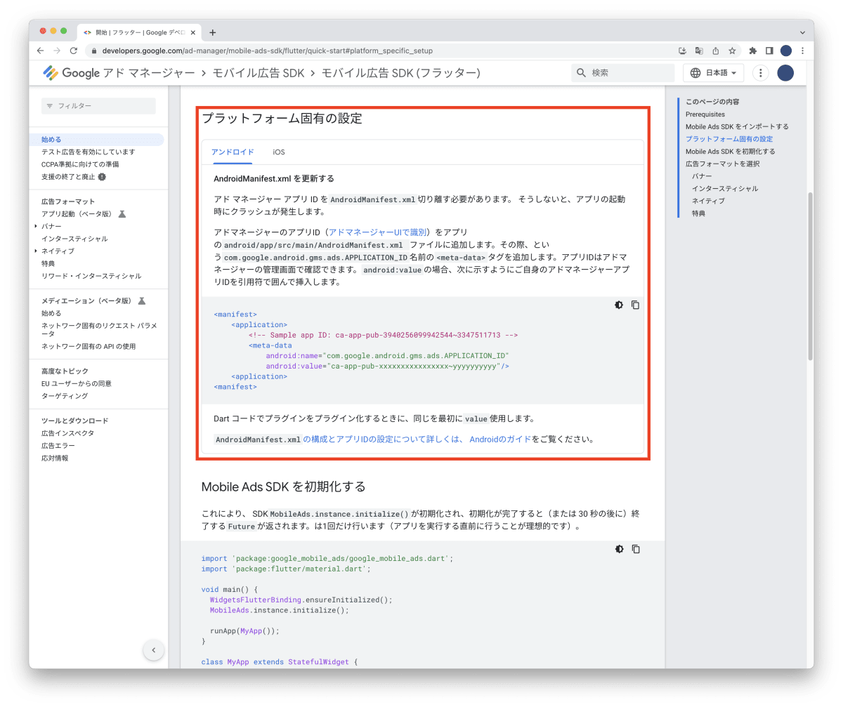
Task: Click the フィルター filter field
Action: [98, 106]
